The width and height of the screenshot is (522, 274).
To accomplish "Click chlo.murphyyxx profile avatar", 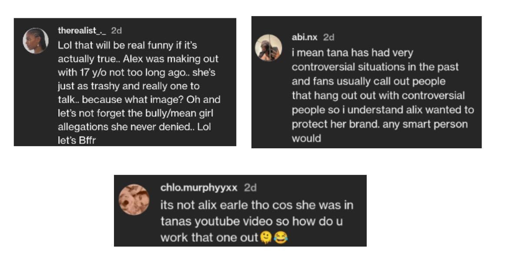I will [x=134, y=200].
